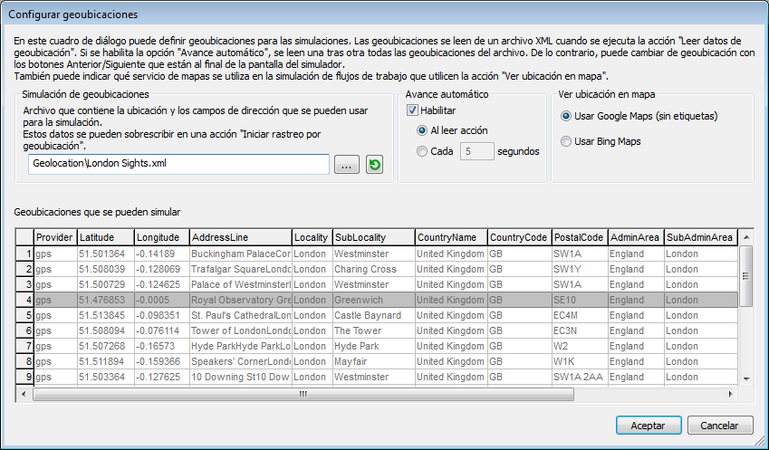Click the table's horizontal scrollbar right arrow
The image size is (769, 450).
click(x=731, y=393)
